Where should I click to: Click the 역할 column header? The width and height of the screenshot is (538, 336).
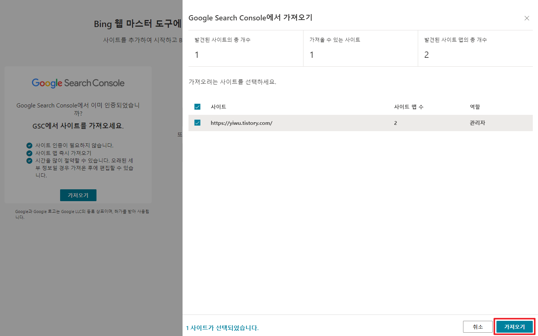click(475, 107)
